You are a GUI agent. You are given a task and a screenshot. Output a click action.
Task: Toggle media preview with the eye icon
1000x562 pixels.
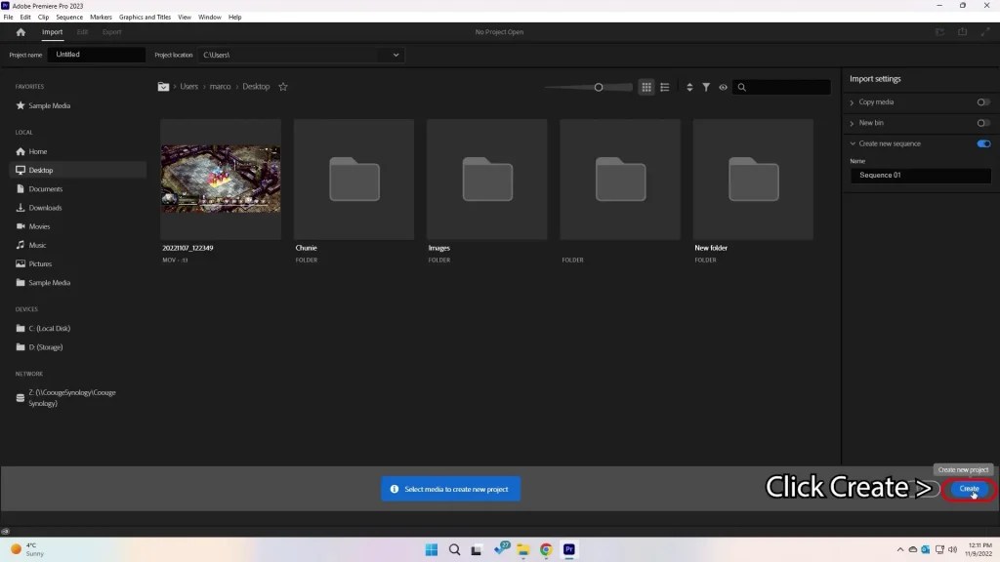point(723,87)
